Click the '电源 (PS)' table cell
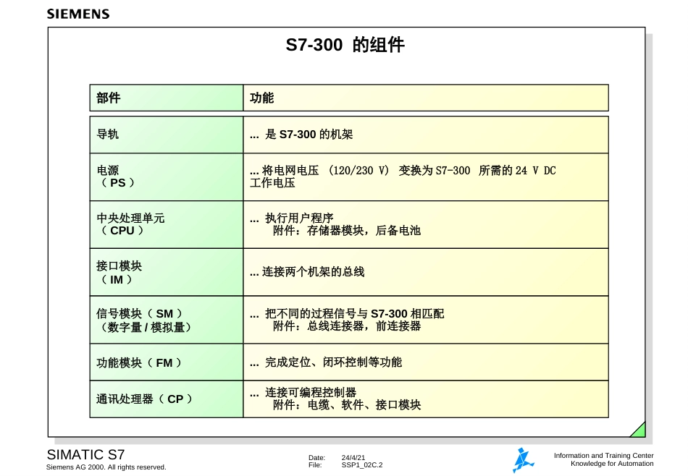 pyautogui.click(x=167, y=177)
